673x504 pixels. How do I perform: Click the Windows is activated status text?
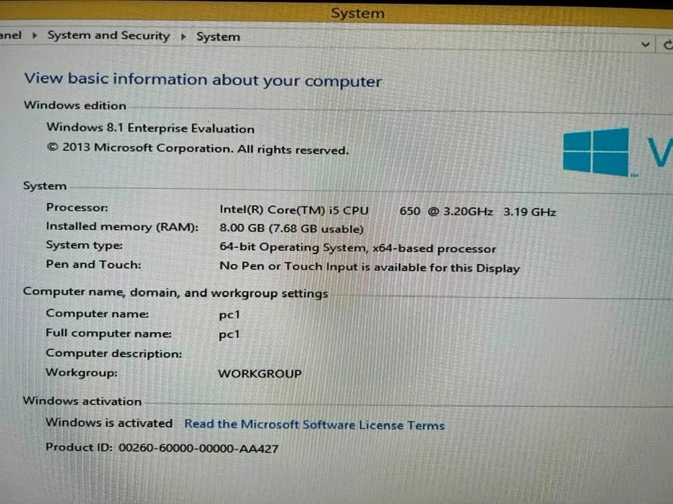tap(109, 423)
